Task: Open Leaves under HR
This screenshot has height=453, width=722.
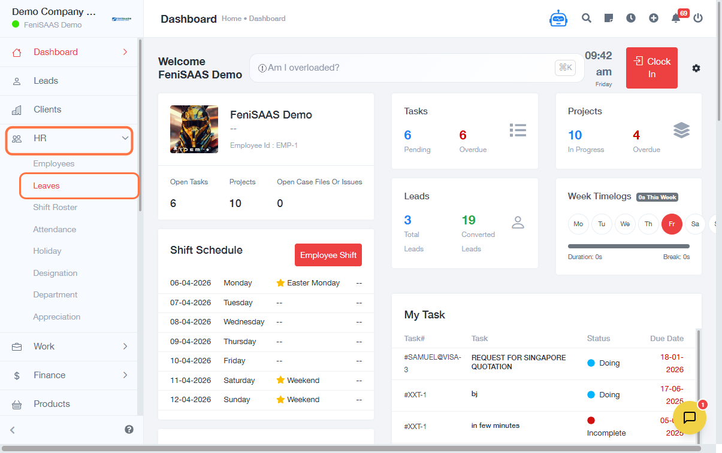Action: pyautogui.click(x=47, y=186)
